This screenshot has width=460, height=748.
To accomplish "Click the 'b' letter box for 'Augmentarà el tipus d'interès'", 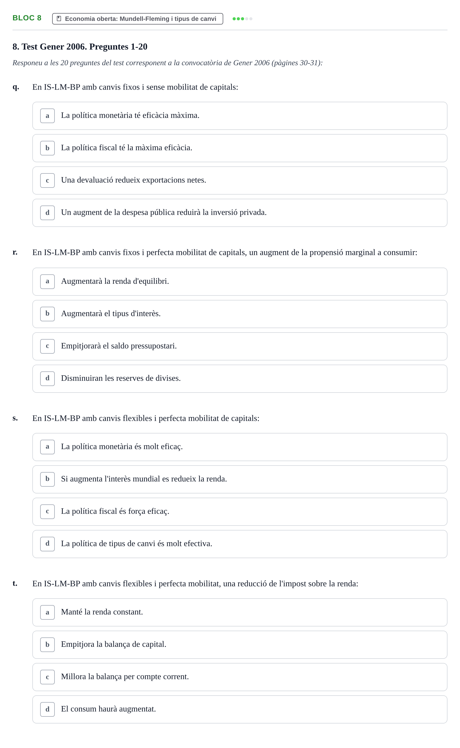I will tap(47, 313).
